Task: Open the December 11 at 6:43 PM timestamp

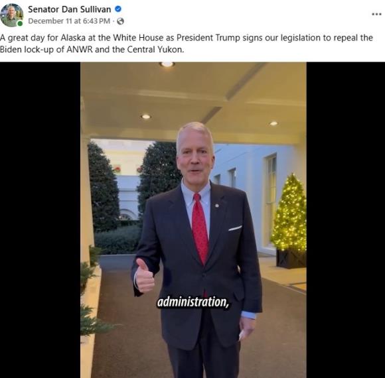Action: point(69,21)
